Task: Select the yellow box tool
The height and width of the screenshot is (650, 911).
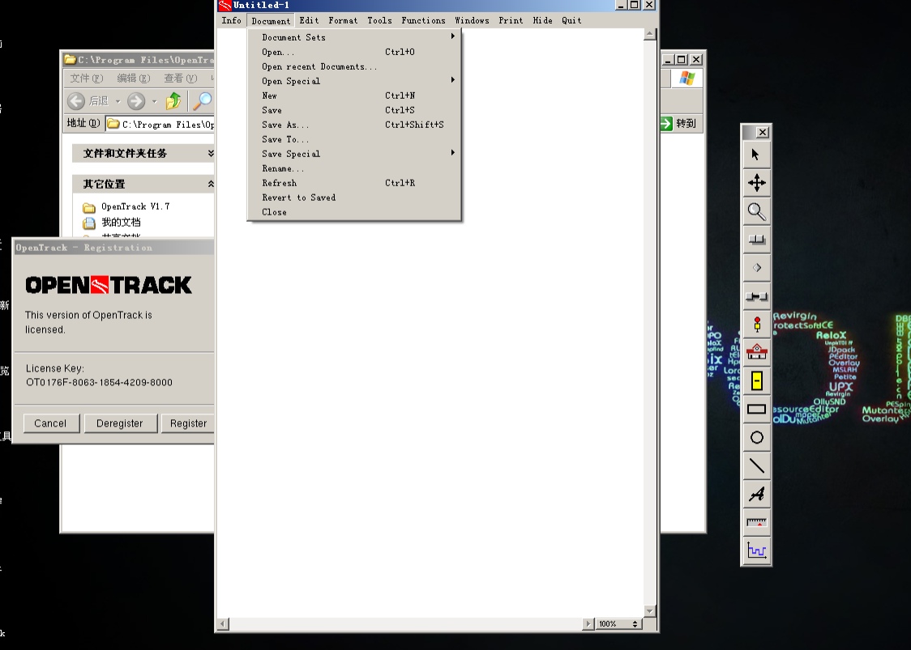Action: (x=756, y=380)
